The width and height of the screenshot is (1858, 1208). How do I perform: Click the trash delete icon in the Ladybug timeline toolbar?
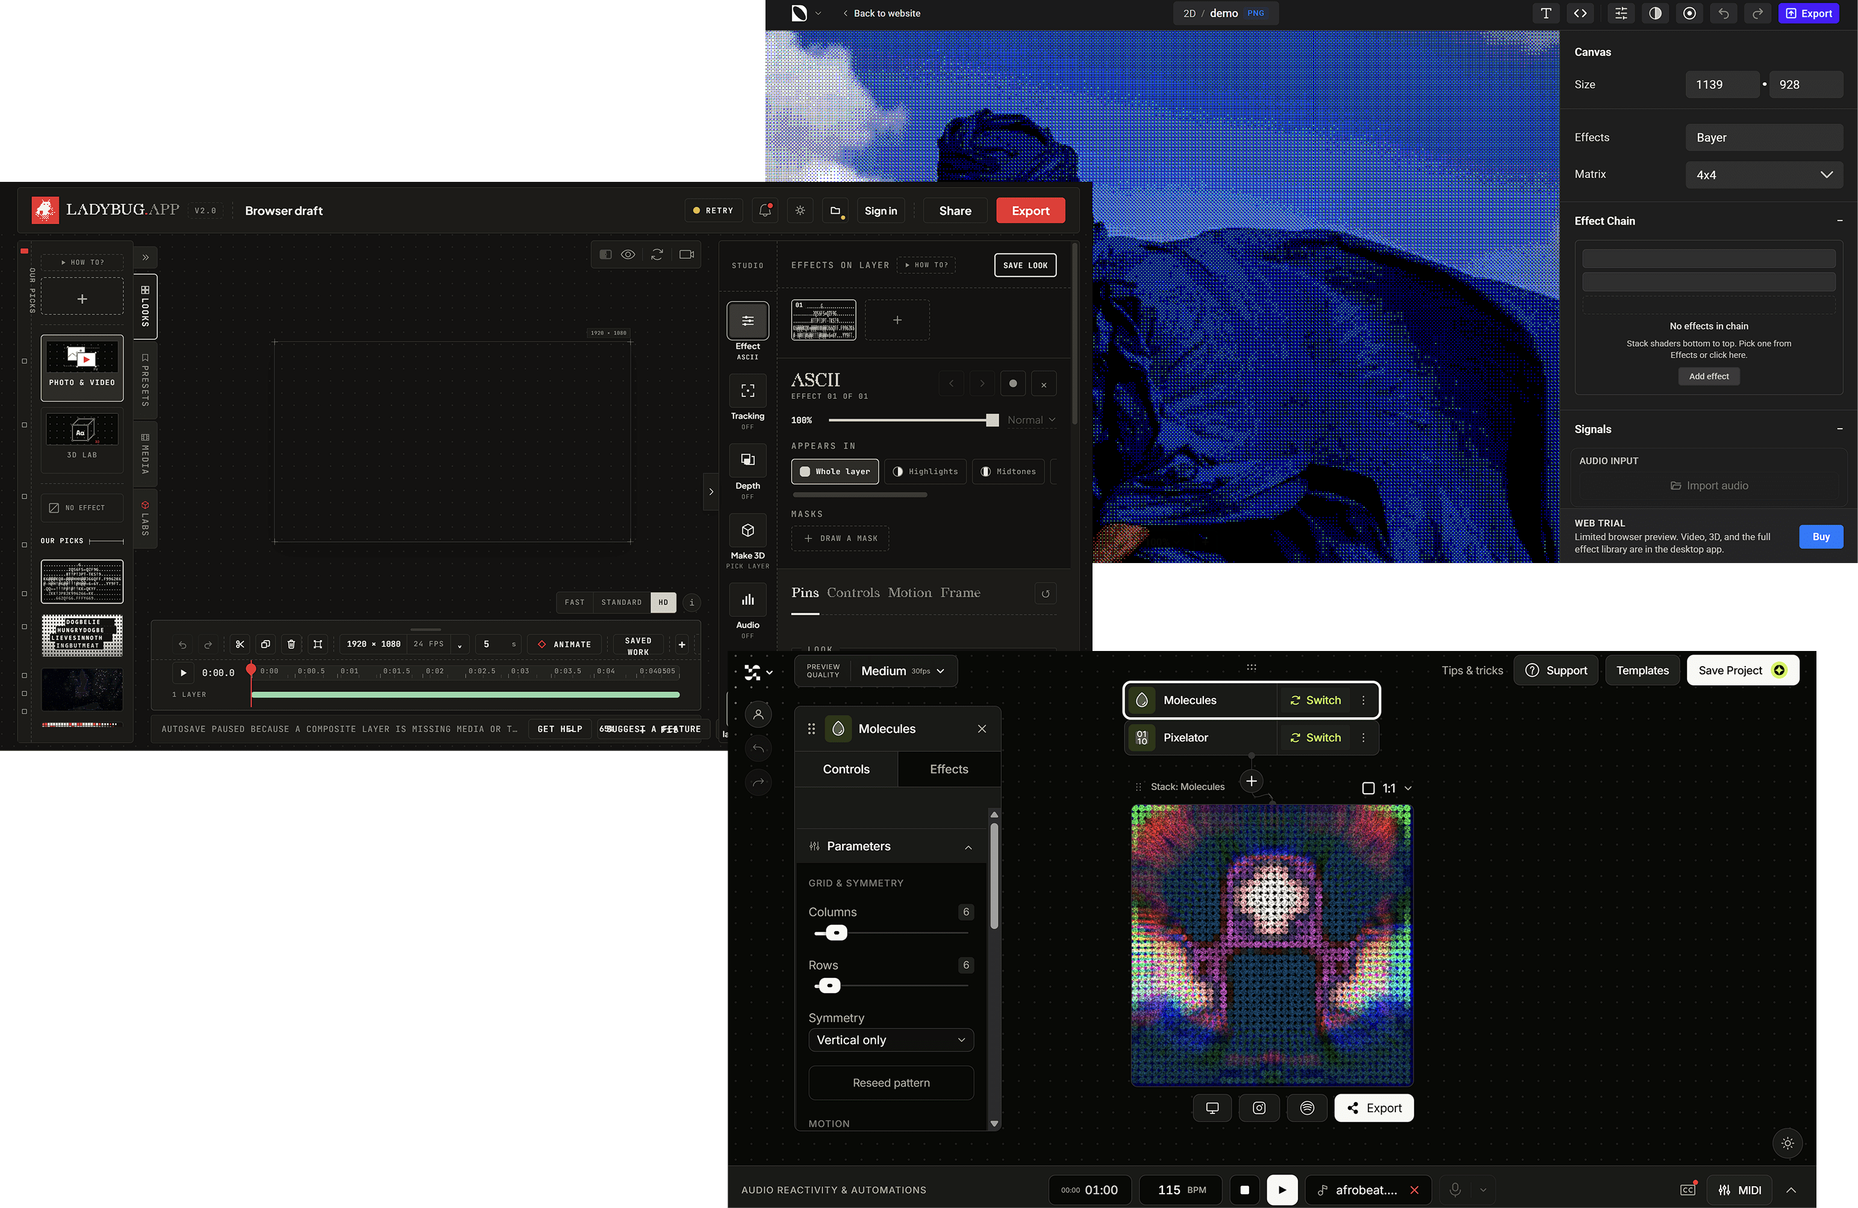pyautogui.click(x=291, y=644)
